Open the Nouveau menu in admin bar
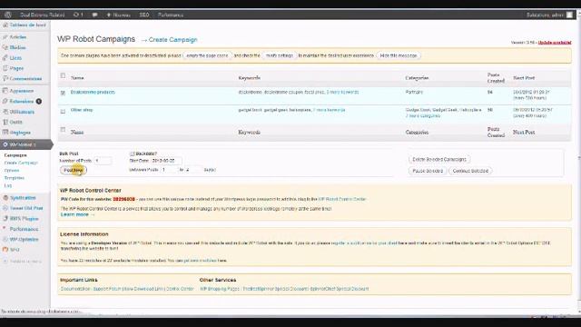Image resolution: width=581 pixels, height=327 pixels. [119, 15]
